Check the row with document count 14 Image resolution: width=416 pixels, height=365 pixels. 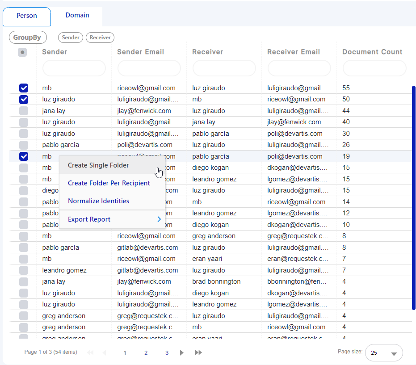(24, 202)
